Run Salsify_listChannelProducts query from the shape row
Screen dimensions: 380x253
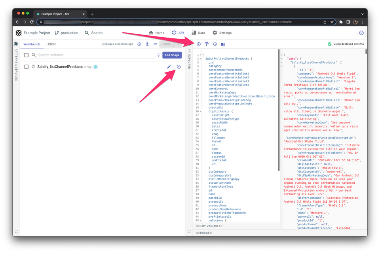click(179, 67)
